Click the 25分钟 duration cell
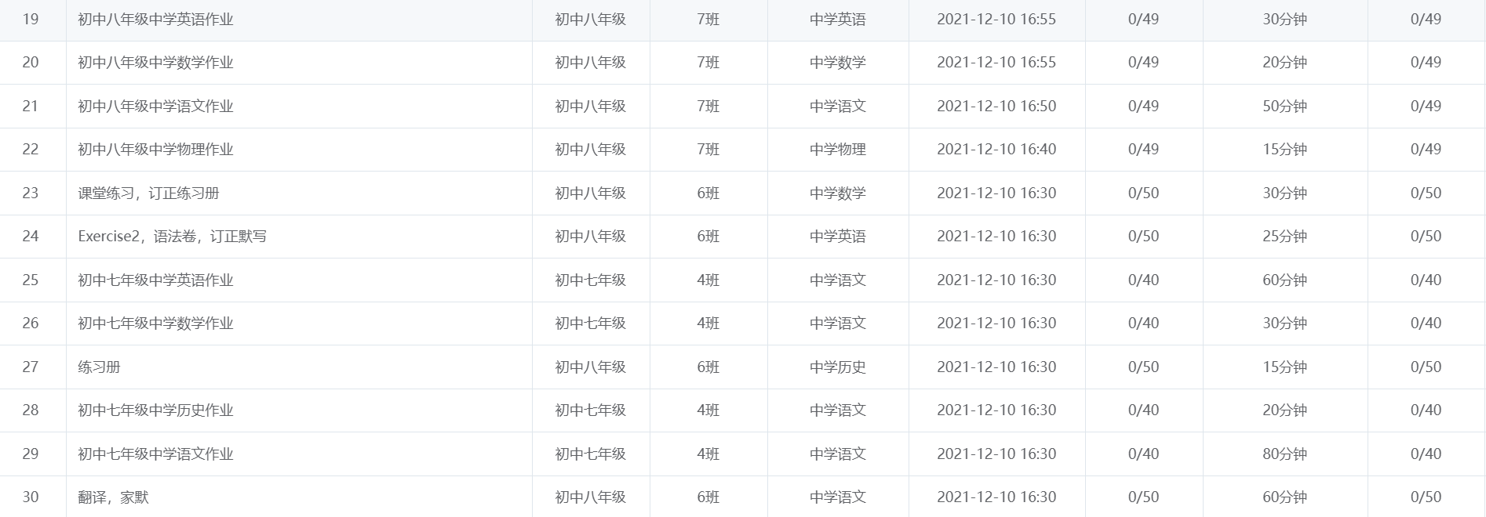 1284,237
